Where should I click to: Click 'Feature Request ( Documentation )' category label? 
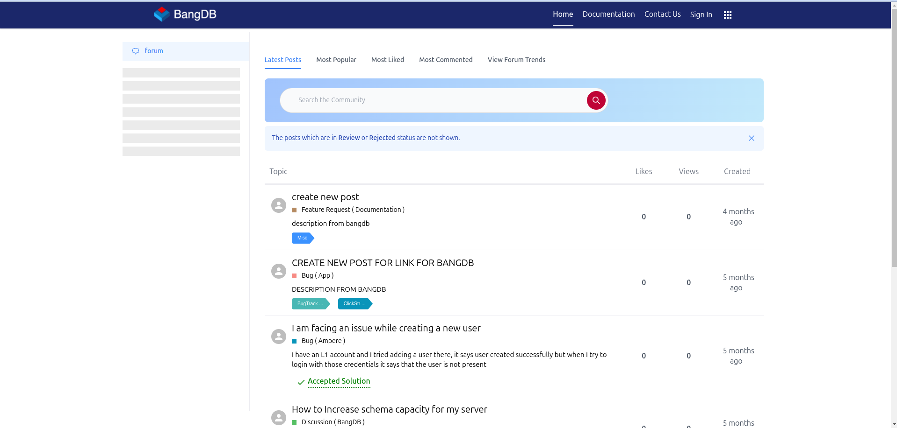coord(353,210)
